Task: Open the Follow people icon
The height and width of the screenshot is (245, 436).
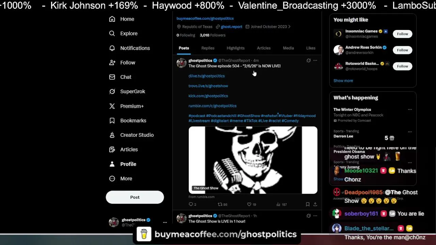Action: [x=112, y=63]
